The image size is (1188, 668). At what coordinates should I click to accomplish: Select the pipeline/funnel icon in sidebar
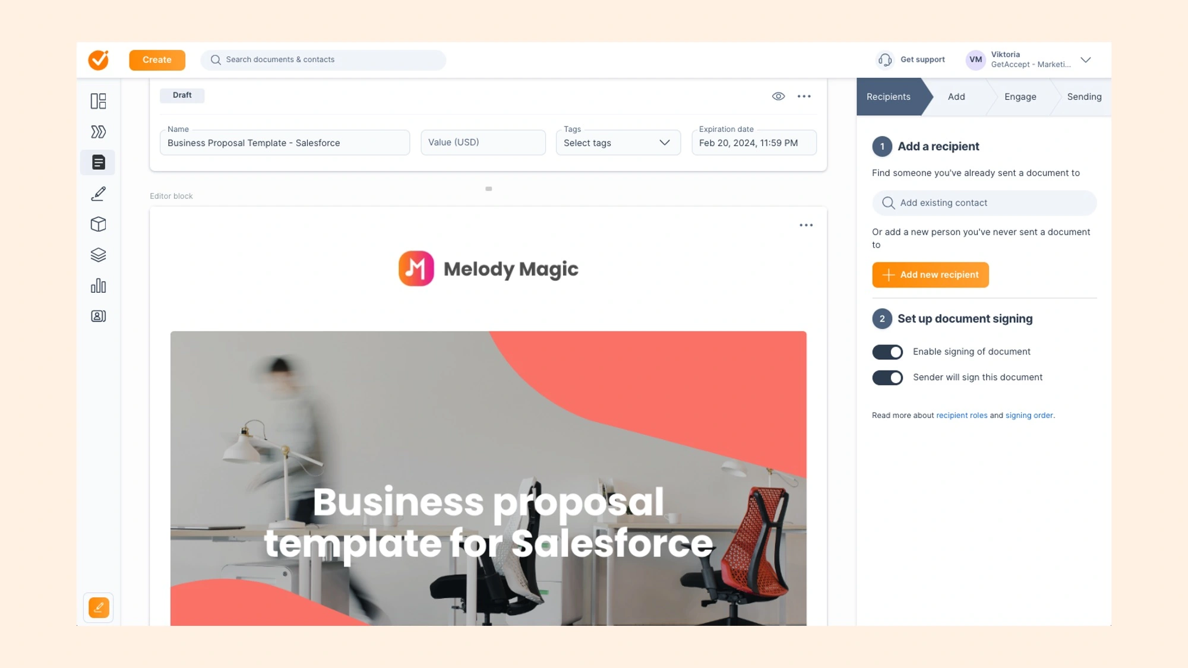click(x=98, y=131)
